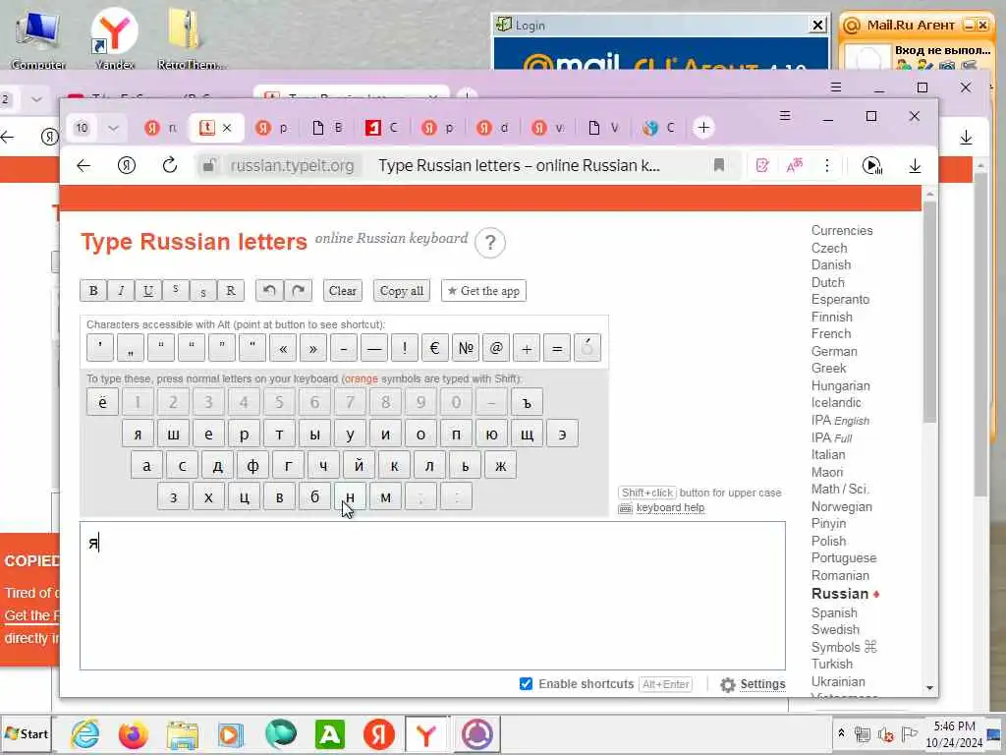The width and height of the screenshot is (1006, 755).
Task: Launch Firefox from taskbar
Action: pos(133,733)
